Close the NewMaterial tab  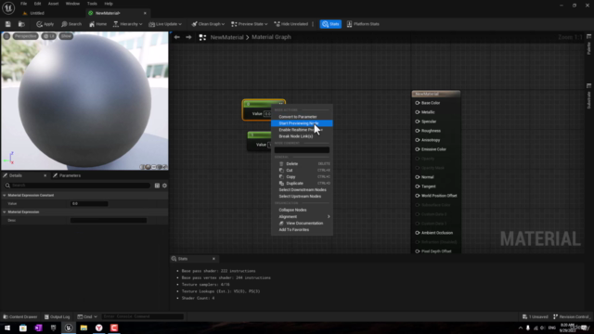pyautogui.click(x=145, y=13)
